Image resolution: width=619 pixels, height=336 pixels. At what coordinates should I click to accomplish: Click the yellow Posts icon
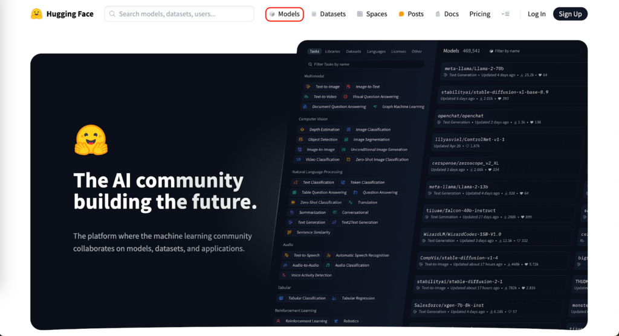click(401, 14)
